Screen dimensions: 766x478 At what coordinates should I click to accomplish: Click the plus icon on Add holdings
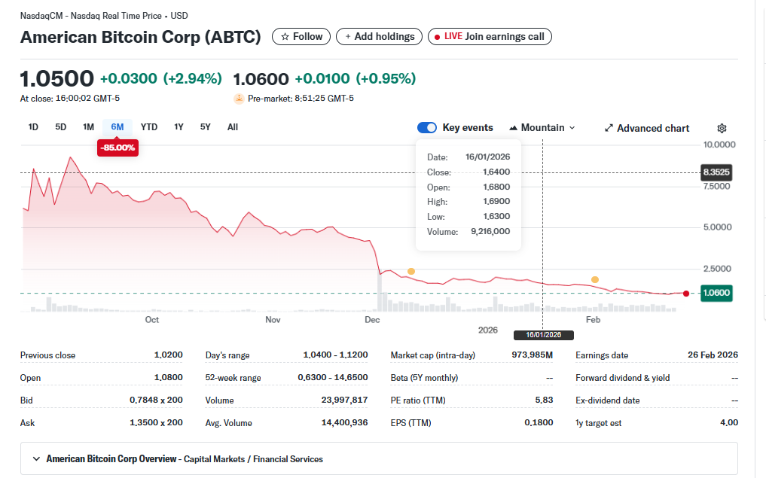[x=349, y=36]
